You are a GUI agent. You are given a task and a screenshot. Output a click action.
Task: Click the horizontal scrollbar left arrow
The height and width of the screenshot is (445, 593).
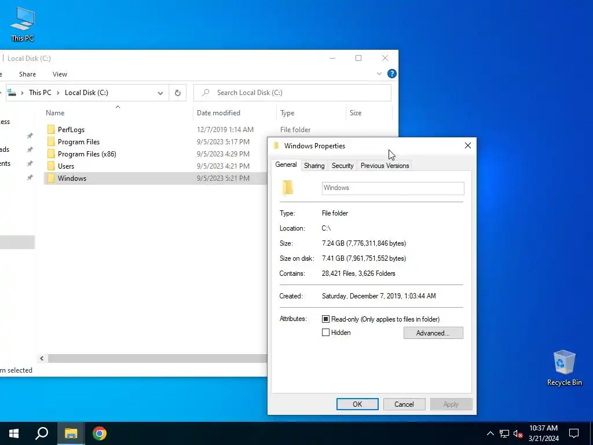click(42, 358)
